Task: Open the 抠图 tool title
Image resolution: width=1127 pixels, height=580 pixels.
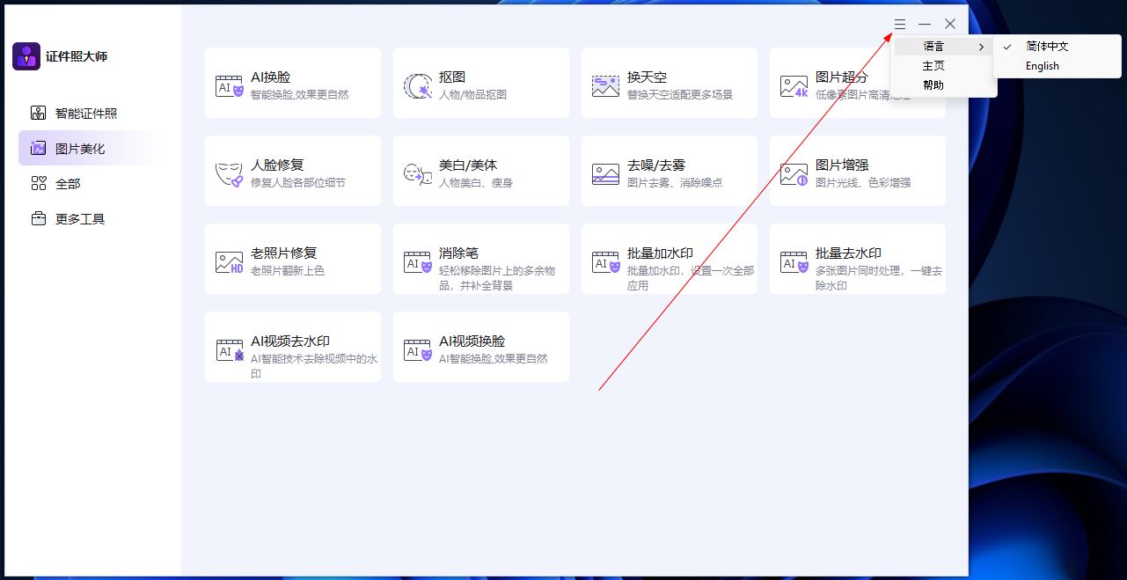Action: click(x=452, y=77)
